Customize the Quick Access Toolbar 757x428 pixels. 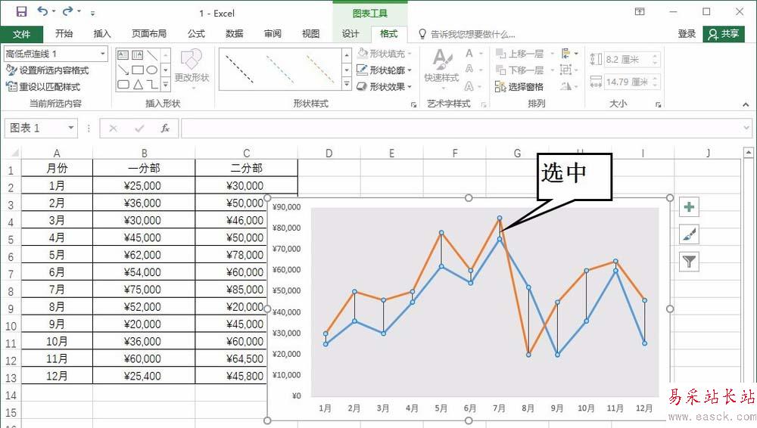[x=92, y=13]
